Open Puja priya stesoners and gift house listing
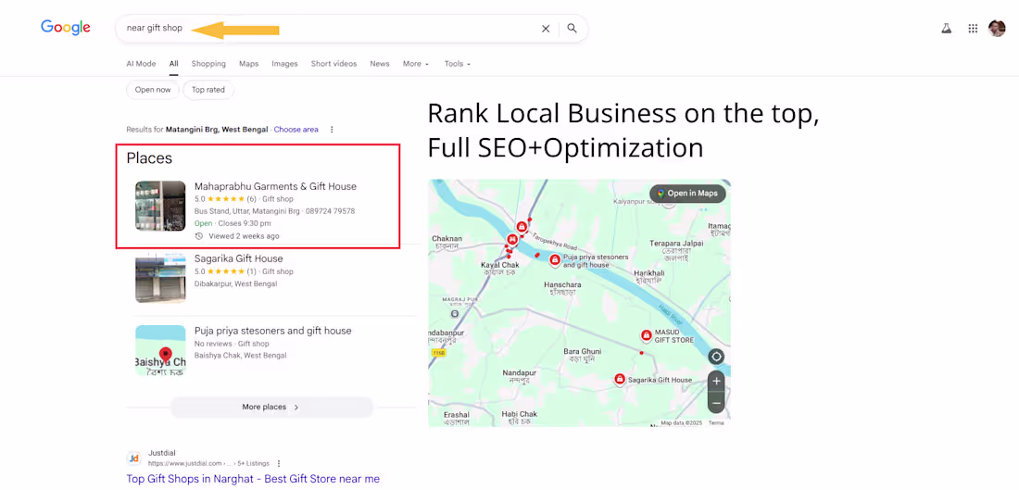This screenshot has width=1019, height=490. click(x=273, y=331)
